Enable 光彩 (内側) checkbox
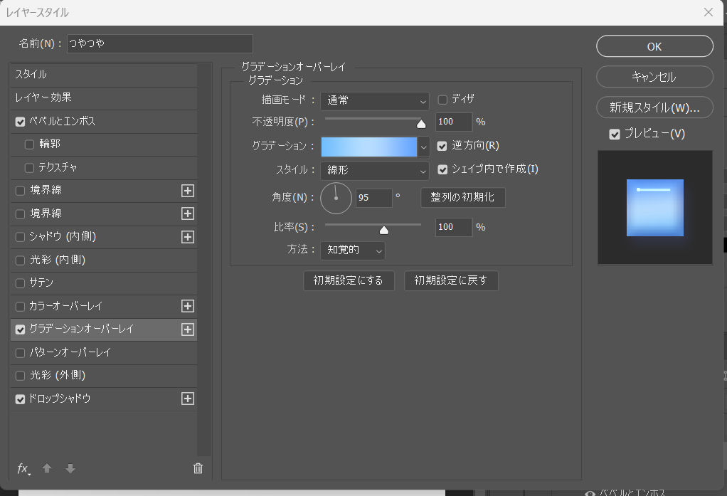 click(20, 260)
